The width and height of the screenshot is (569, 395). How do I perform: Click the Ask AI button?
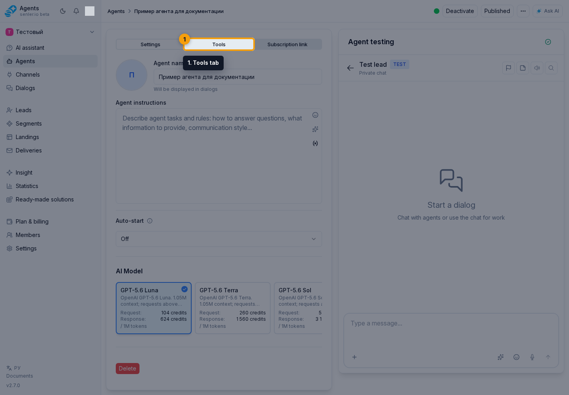548,11
